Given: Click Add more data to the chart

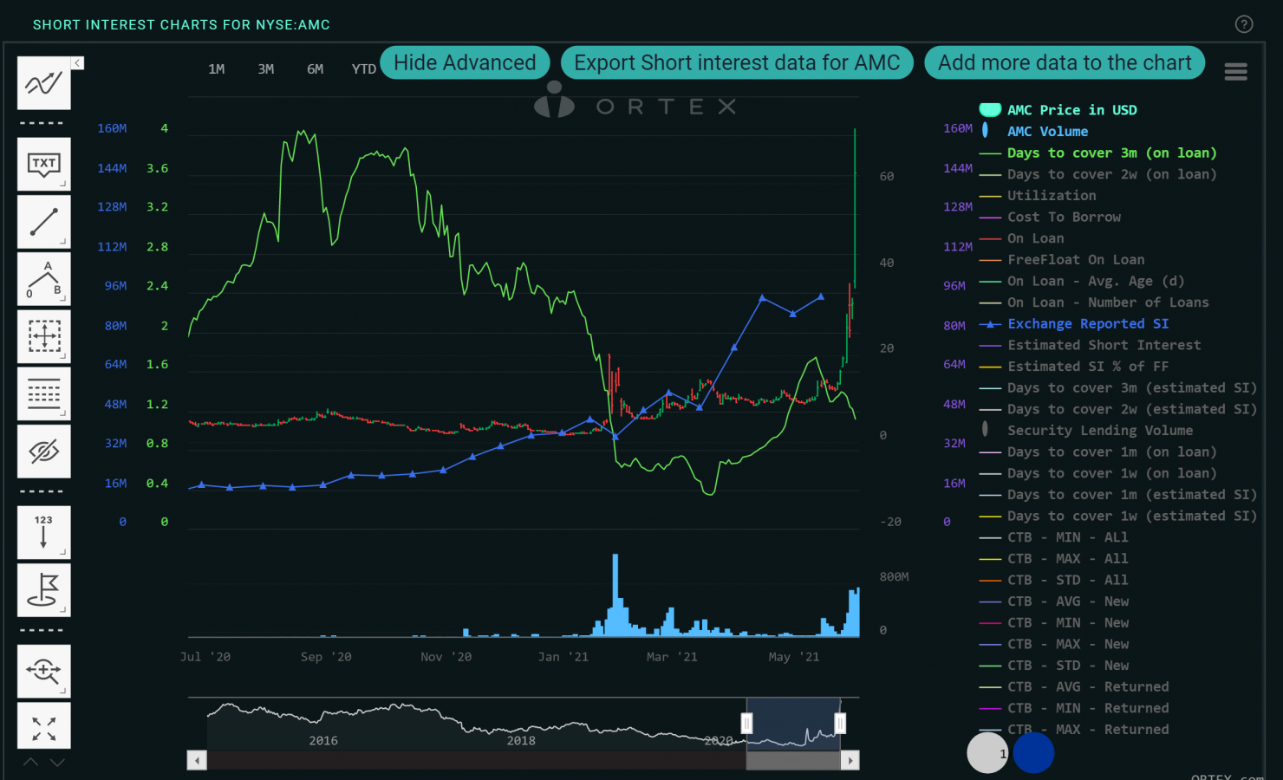Looking at the screenshot, I should click(1065, 62).
